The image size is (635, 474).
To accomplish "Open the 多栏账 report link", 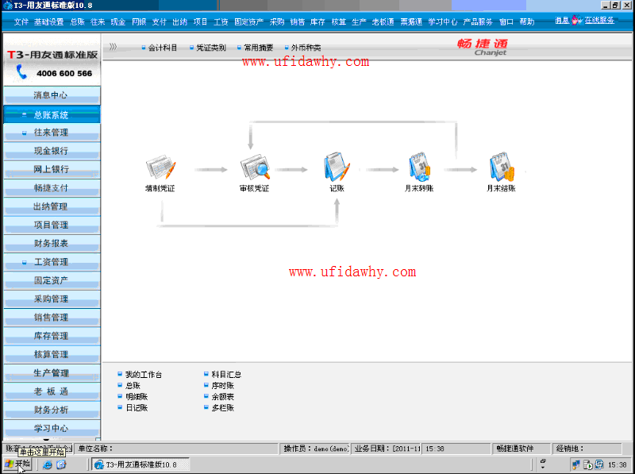I will click(223, 408).
